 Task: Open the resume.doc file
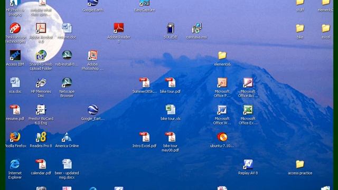(67, 28)
